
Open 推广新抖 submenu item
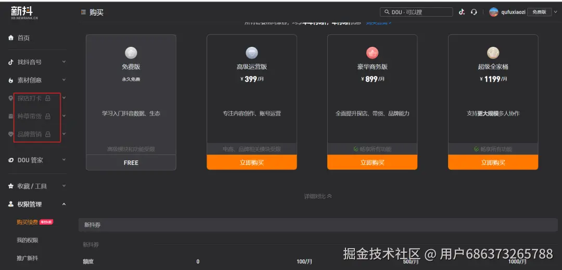pos(27,258)
